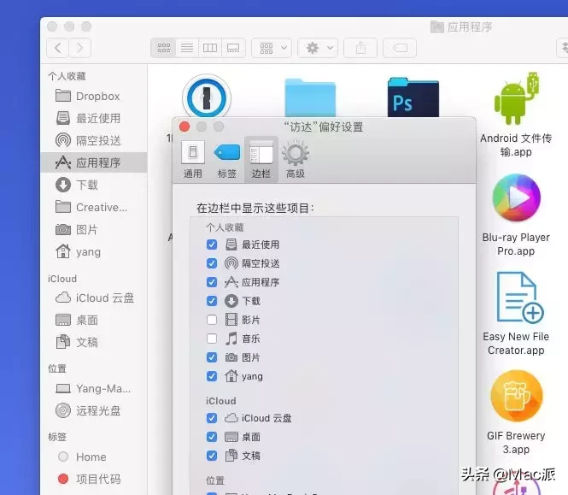Open the group-by arrangement dropdown

click(272, 48)
